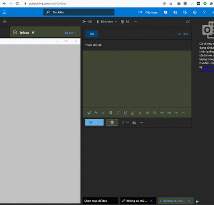
Task: Add Cc recipients field
Action: (179, 34)
